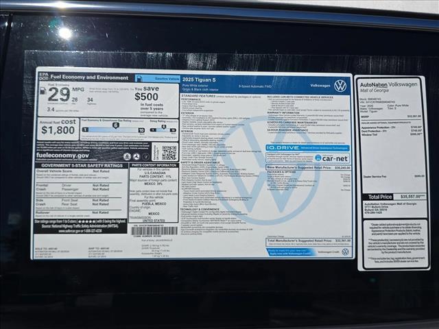Viewport: 439px width, 329px height.
Task: Click the 'Appearance Protection' line item
Action: (x=391, y=127)
